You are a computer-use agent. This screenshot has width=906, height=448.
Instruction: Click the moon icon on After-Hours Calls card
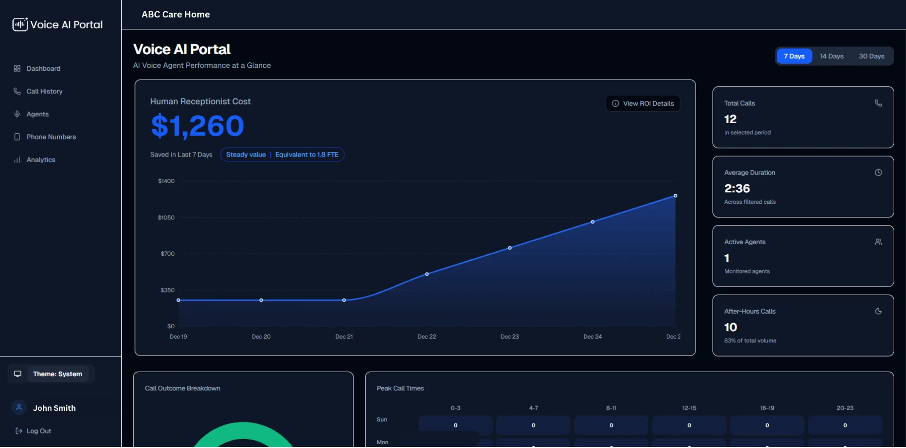(878, 311)
